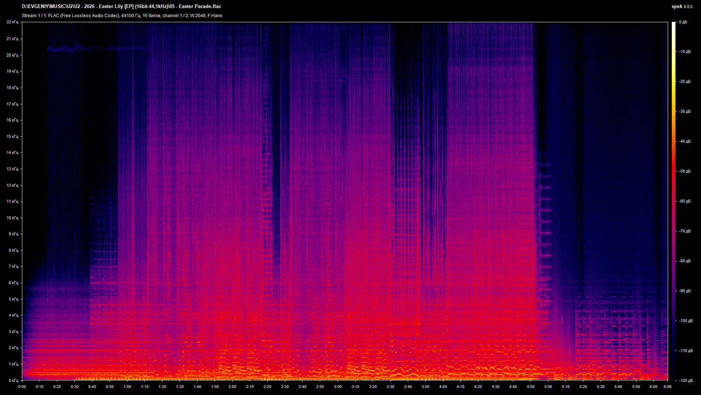Click the '20 кГц' frequency axis label
Image resolution: width=701 pixels, height=395 pixels.
pos(12,55)
